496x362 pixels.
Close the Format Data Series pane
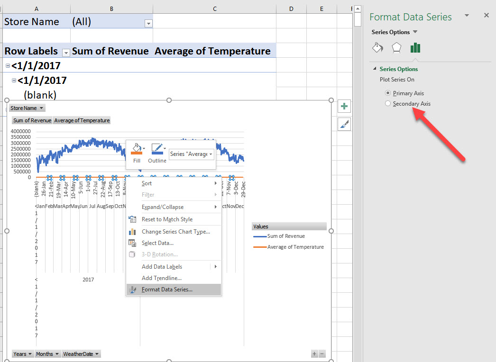coord(486,16)
